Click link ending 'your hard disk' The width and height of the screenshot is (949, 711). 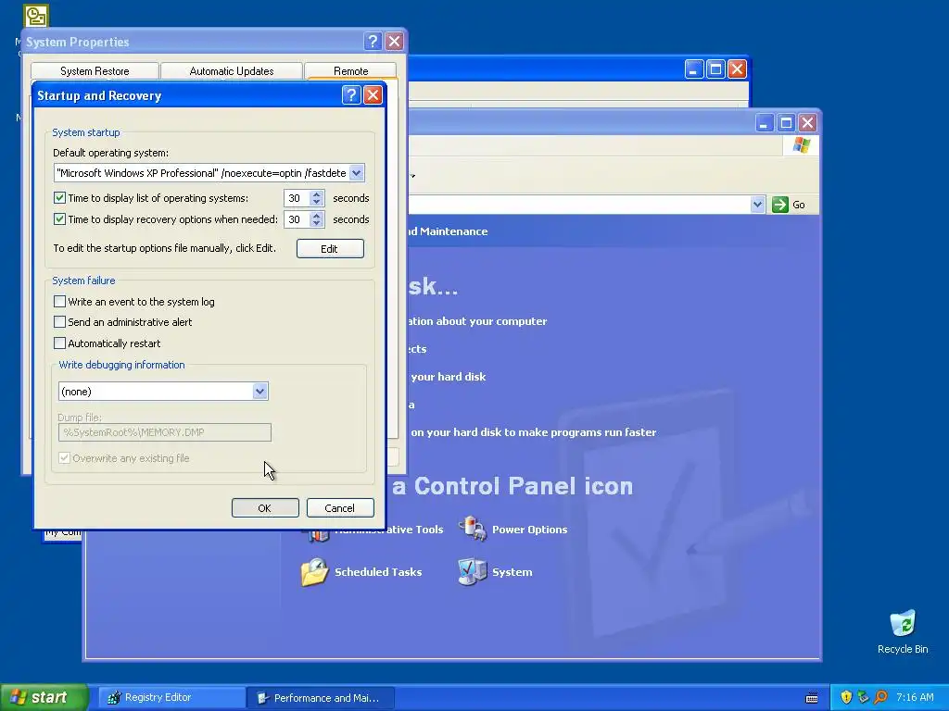[x=448, y=377]
